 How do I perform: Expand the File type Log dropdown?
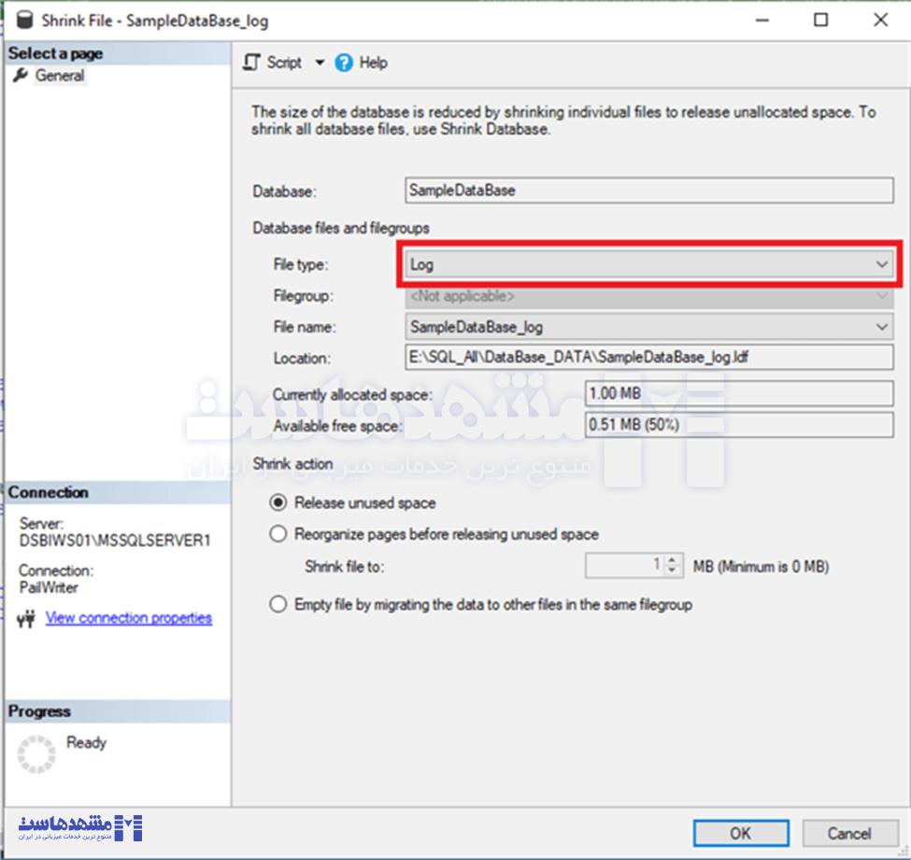pos(881,265)
